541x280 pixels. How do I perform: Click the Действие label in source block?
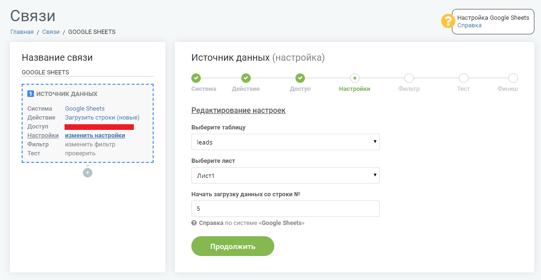[x=41, y=118]
